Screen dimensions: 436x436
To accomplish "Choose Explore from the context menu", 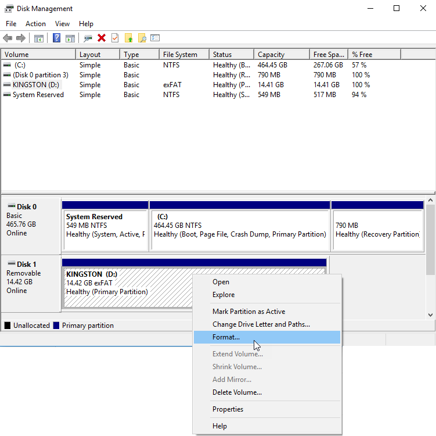I will pyautogui.click(x=267, y=295).
